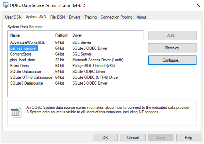The image size is (204, 144).
Task: Show the About tab
Action: [141, 17]
